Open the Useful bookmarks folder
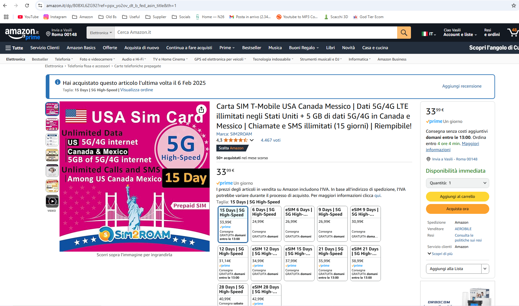Viewport: 519px width, 306px height. (x=131, y=17)
